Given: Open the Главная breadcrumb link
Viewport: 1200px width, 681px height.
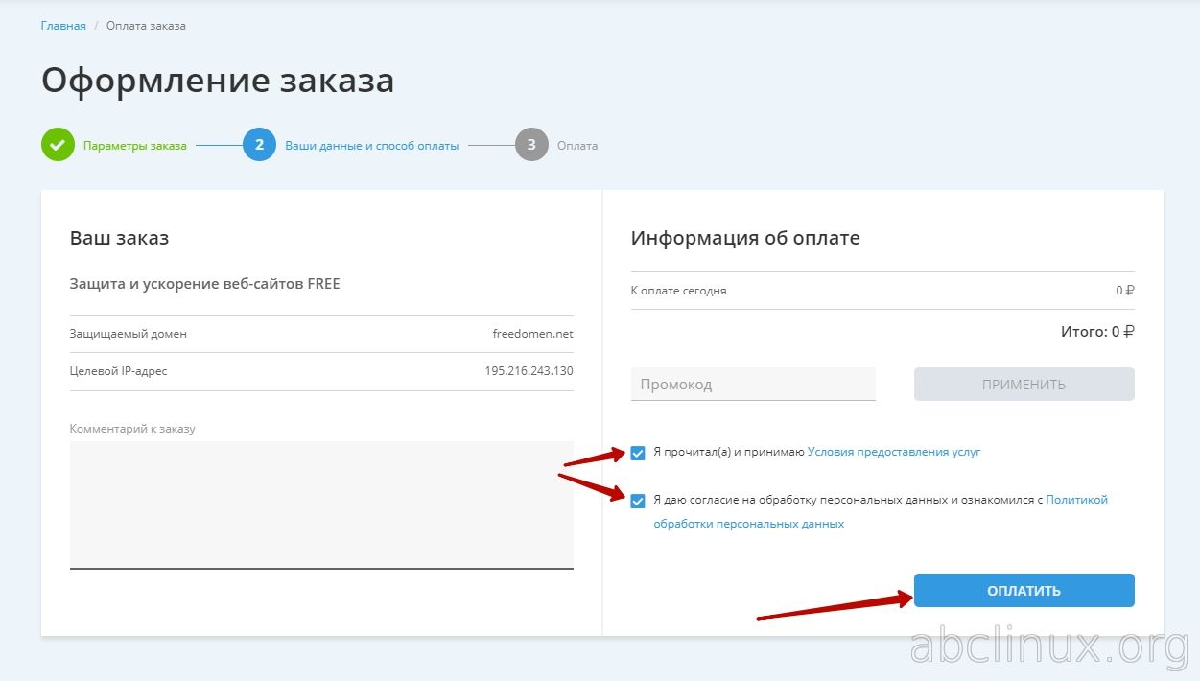Looking at the screenshot, I should coord(63,26).
